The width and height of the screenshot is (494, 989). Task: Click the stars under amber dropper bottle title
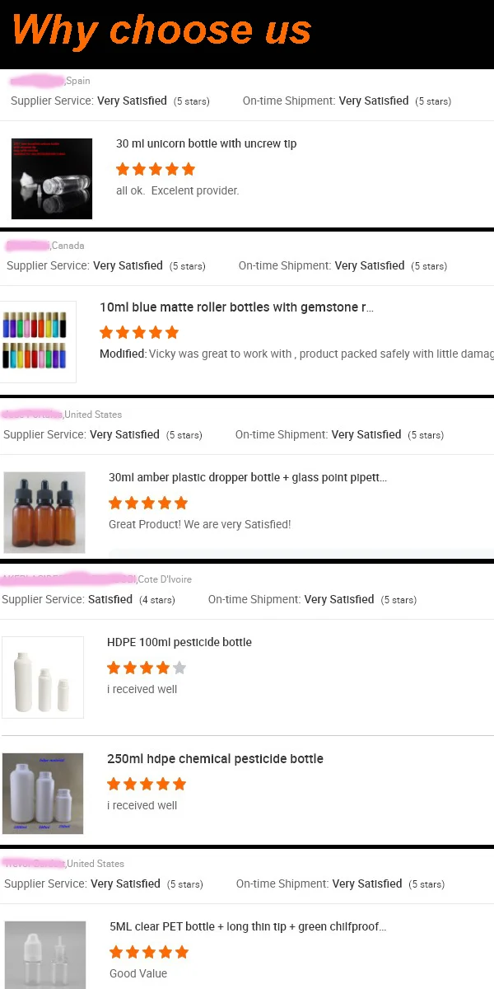tap(148, 503)
